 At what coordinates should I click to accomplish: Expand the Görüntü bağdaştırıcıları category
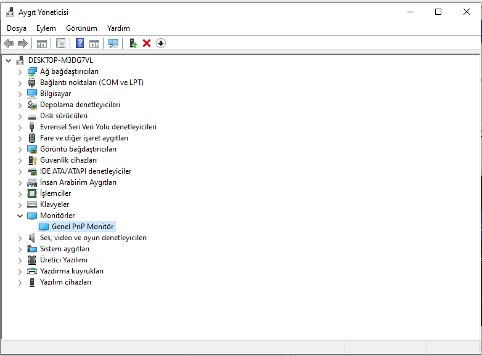[20, 150]
